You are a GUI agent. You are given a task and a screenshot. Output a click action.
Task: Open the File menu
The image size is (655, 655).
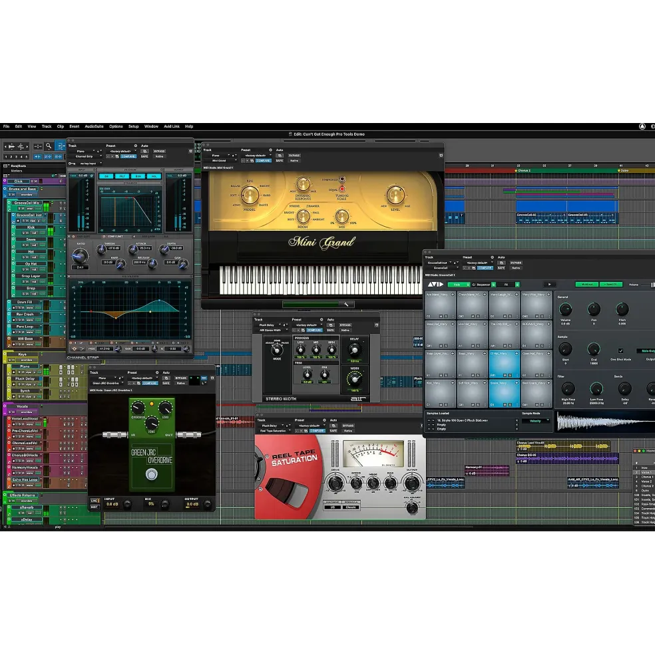click(x=6, y=126)
